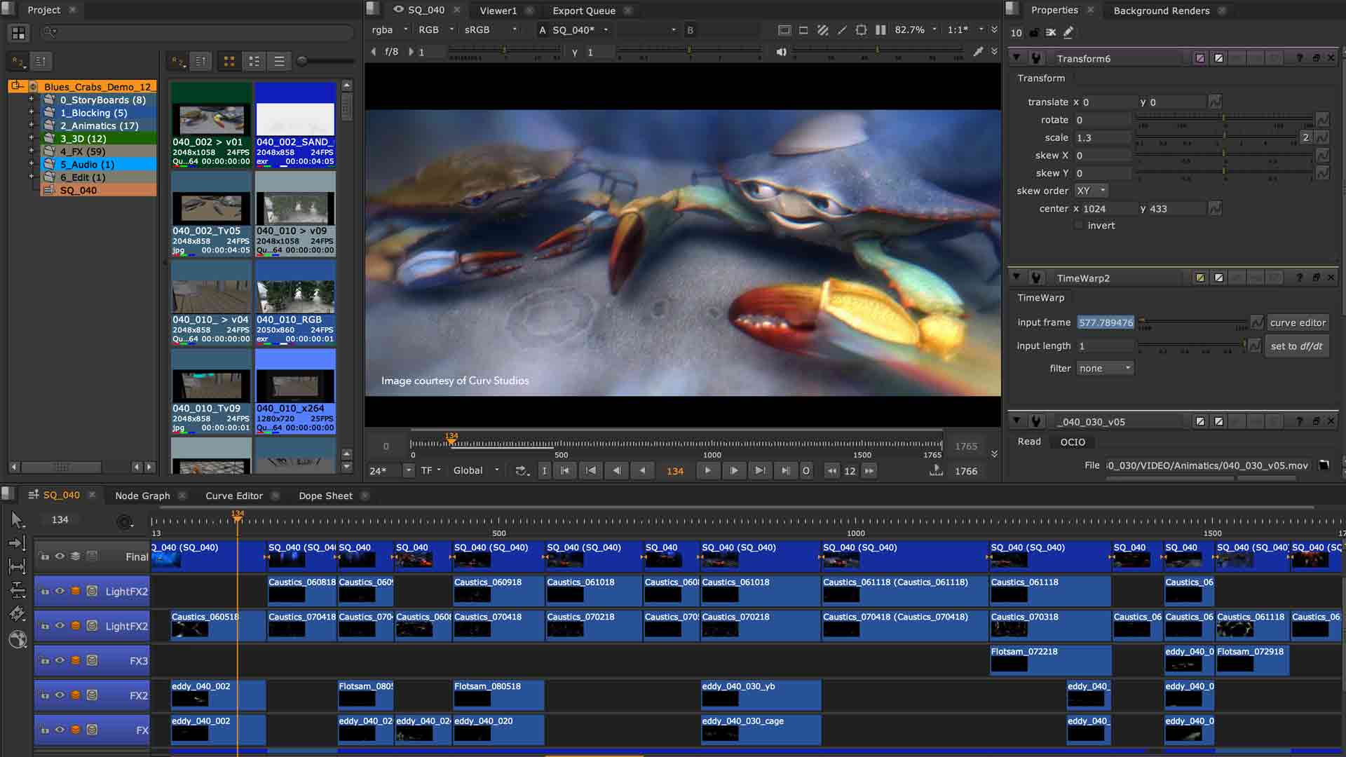Select the arrow multi-tool in timeline toolbar
Image resolution: width=1346 pixels, height=757 pixels.
pos(17,519)
